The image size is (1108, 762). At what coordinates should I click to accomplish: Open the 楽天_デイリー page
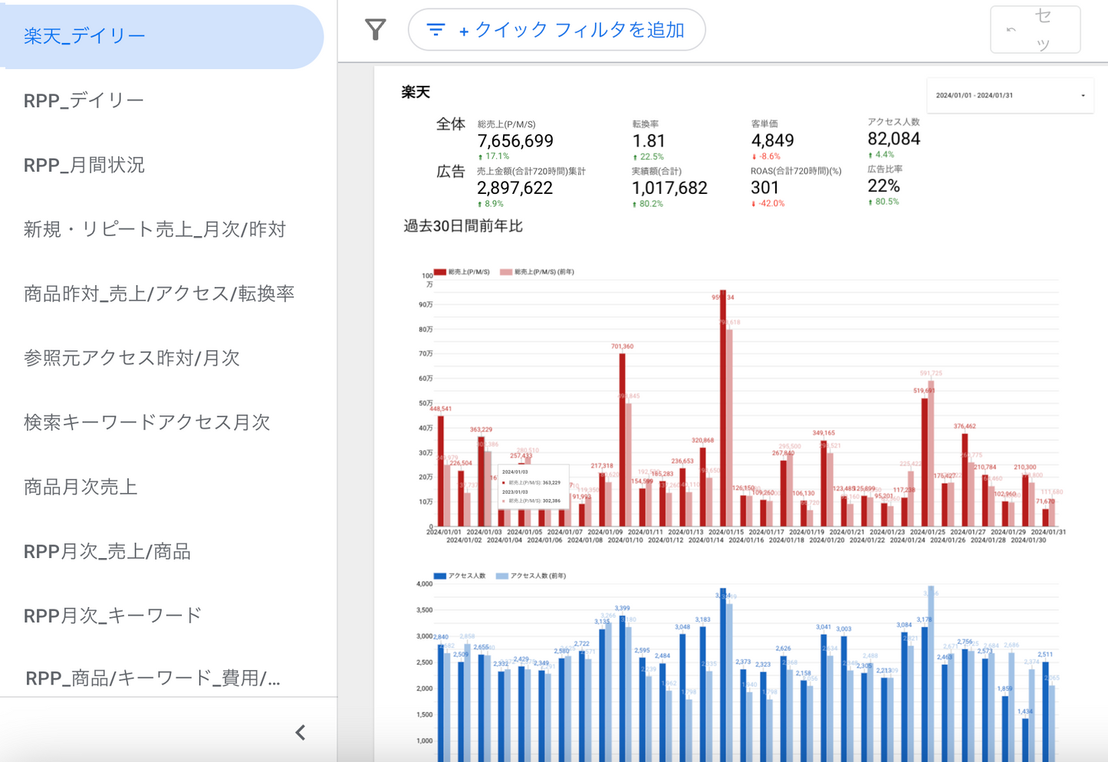click(x=84, y=36)
